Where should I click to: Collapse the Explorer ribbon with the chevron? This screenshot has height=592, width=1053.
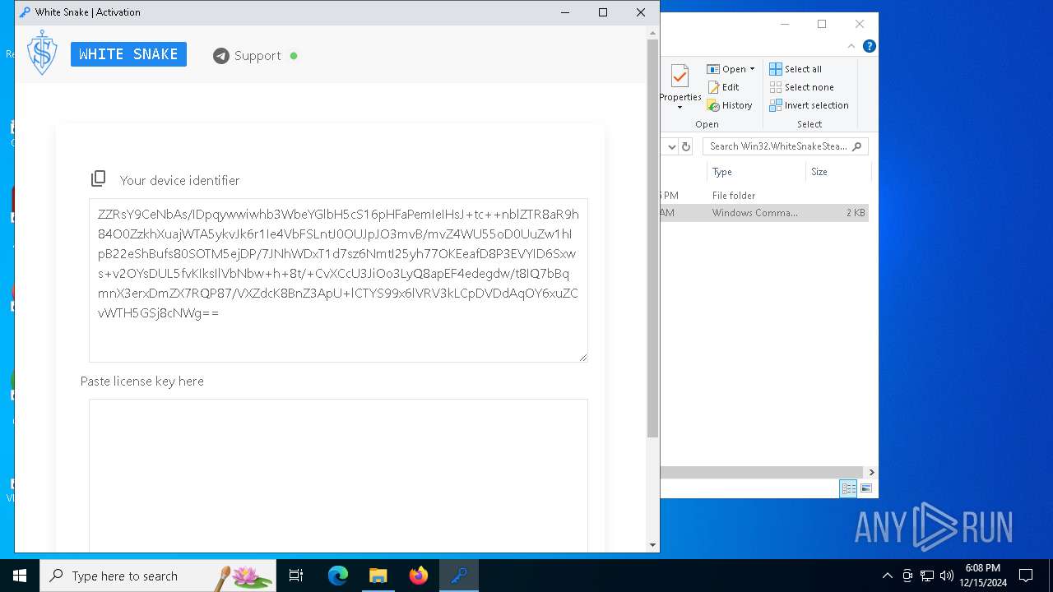point(852,46)
